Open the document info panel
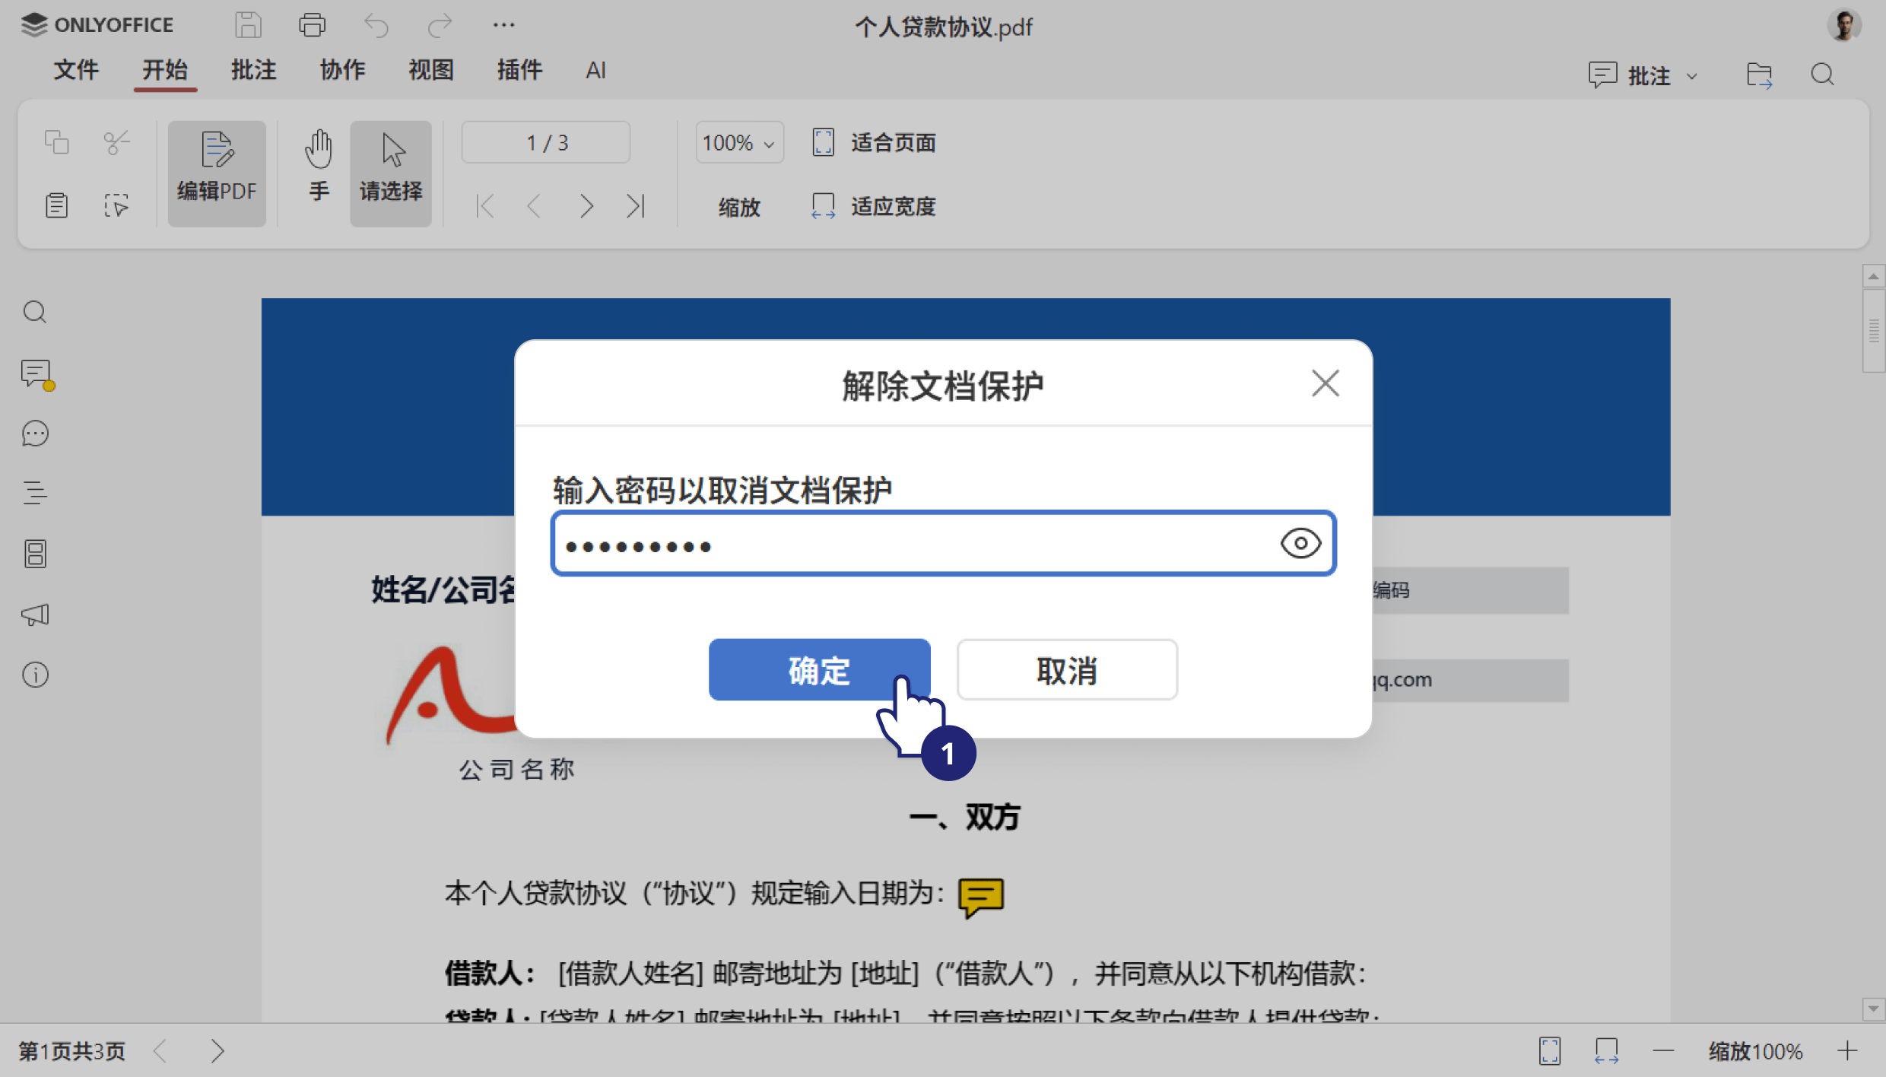This screenshot has width=1886, height=1077. point(35,675)
